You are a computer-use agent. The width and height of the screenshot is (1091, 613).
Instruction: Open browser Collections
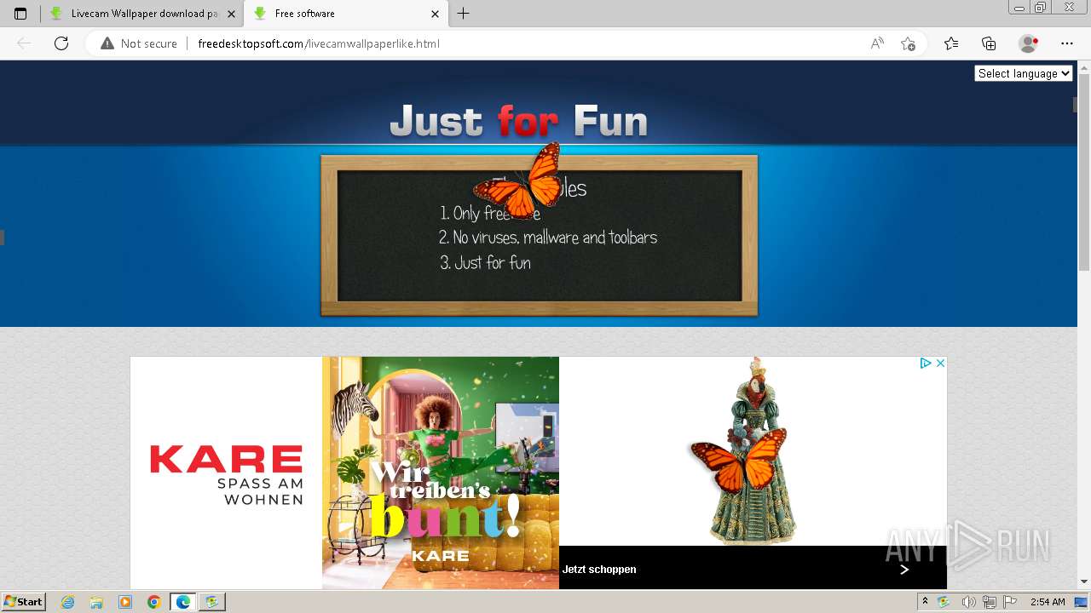[x=989, y=43]
